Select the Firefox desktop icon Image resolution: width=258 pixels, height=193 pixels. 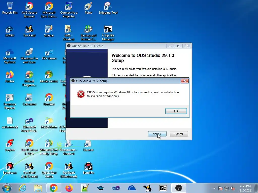pos(10,77)
